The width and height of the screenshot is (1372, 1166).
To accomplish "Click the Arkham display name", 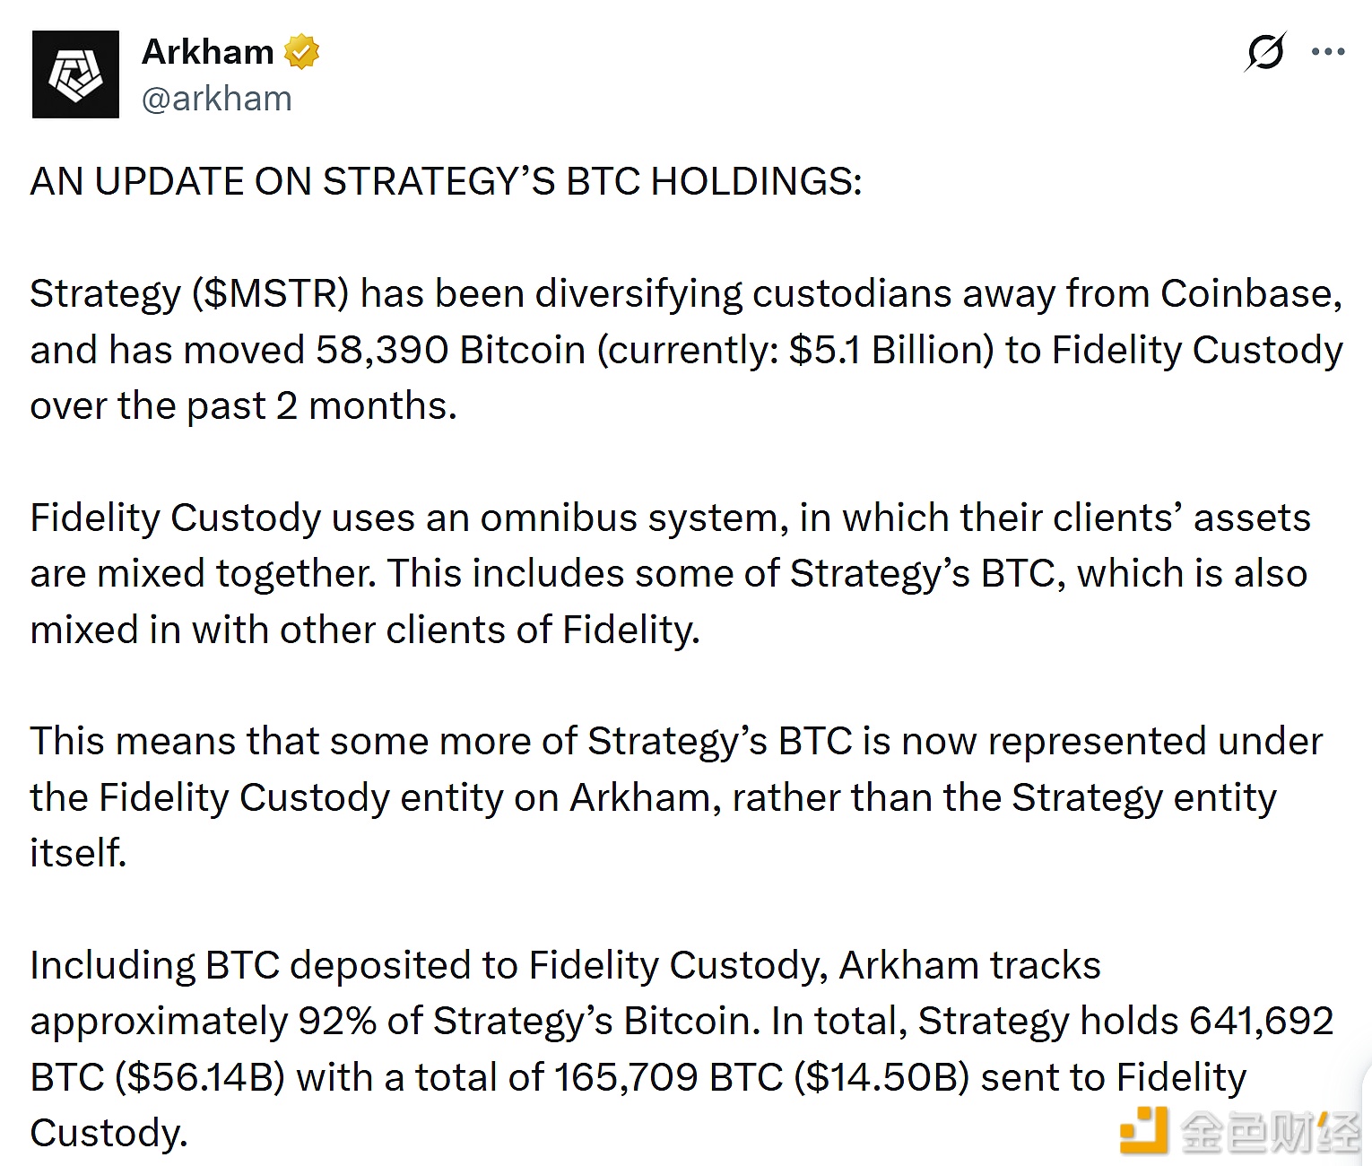I will pos(207,52).
